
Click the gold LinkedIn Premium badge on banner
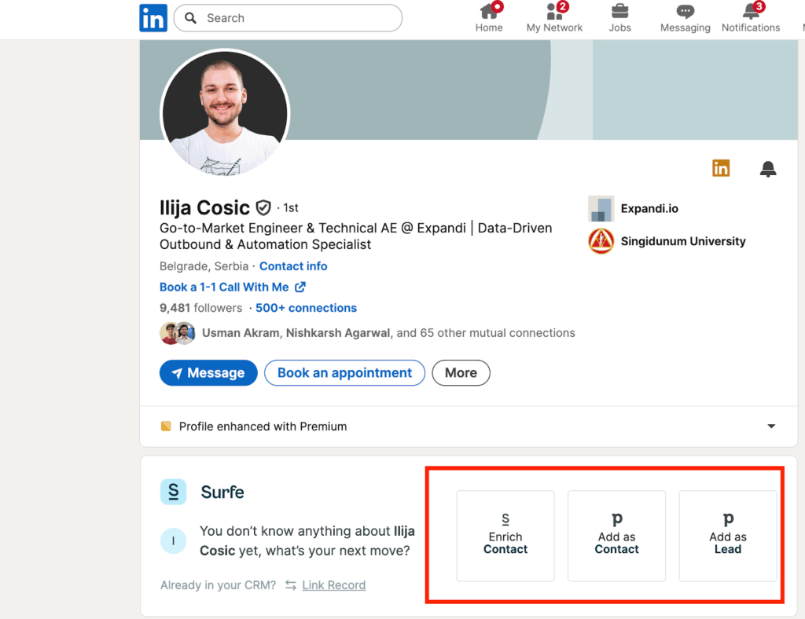click(721, 168)
